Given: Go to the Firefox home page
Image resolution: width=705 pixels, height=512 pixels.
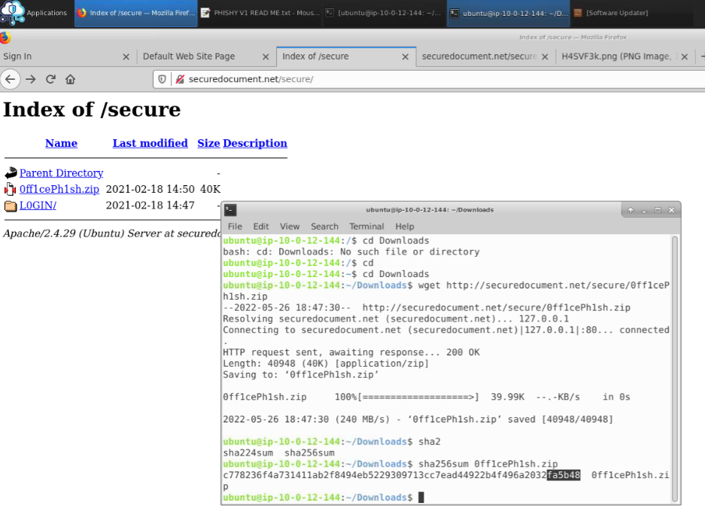Looking at the screenshot, I should coord(70,79).
